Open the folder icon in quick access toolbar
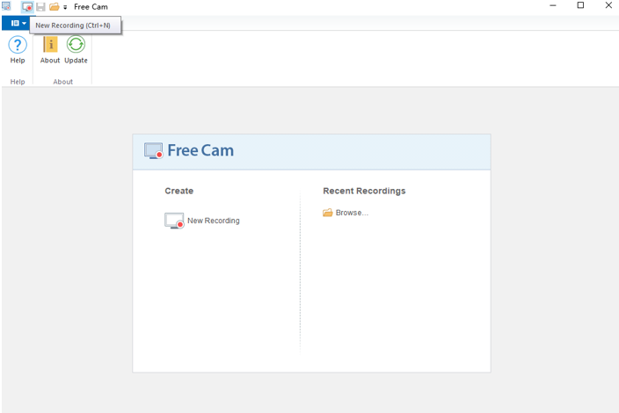 click(55, 7)
